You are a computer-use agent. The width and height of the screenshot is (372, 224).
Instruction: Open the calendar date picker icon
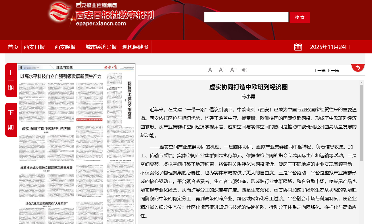tap(298, 47)
